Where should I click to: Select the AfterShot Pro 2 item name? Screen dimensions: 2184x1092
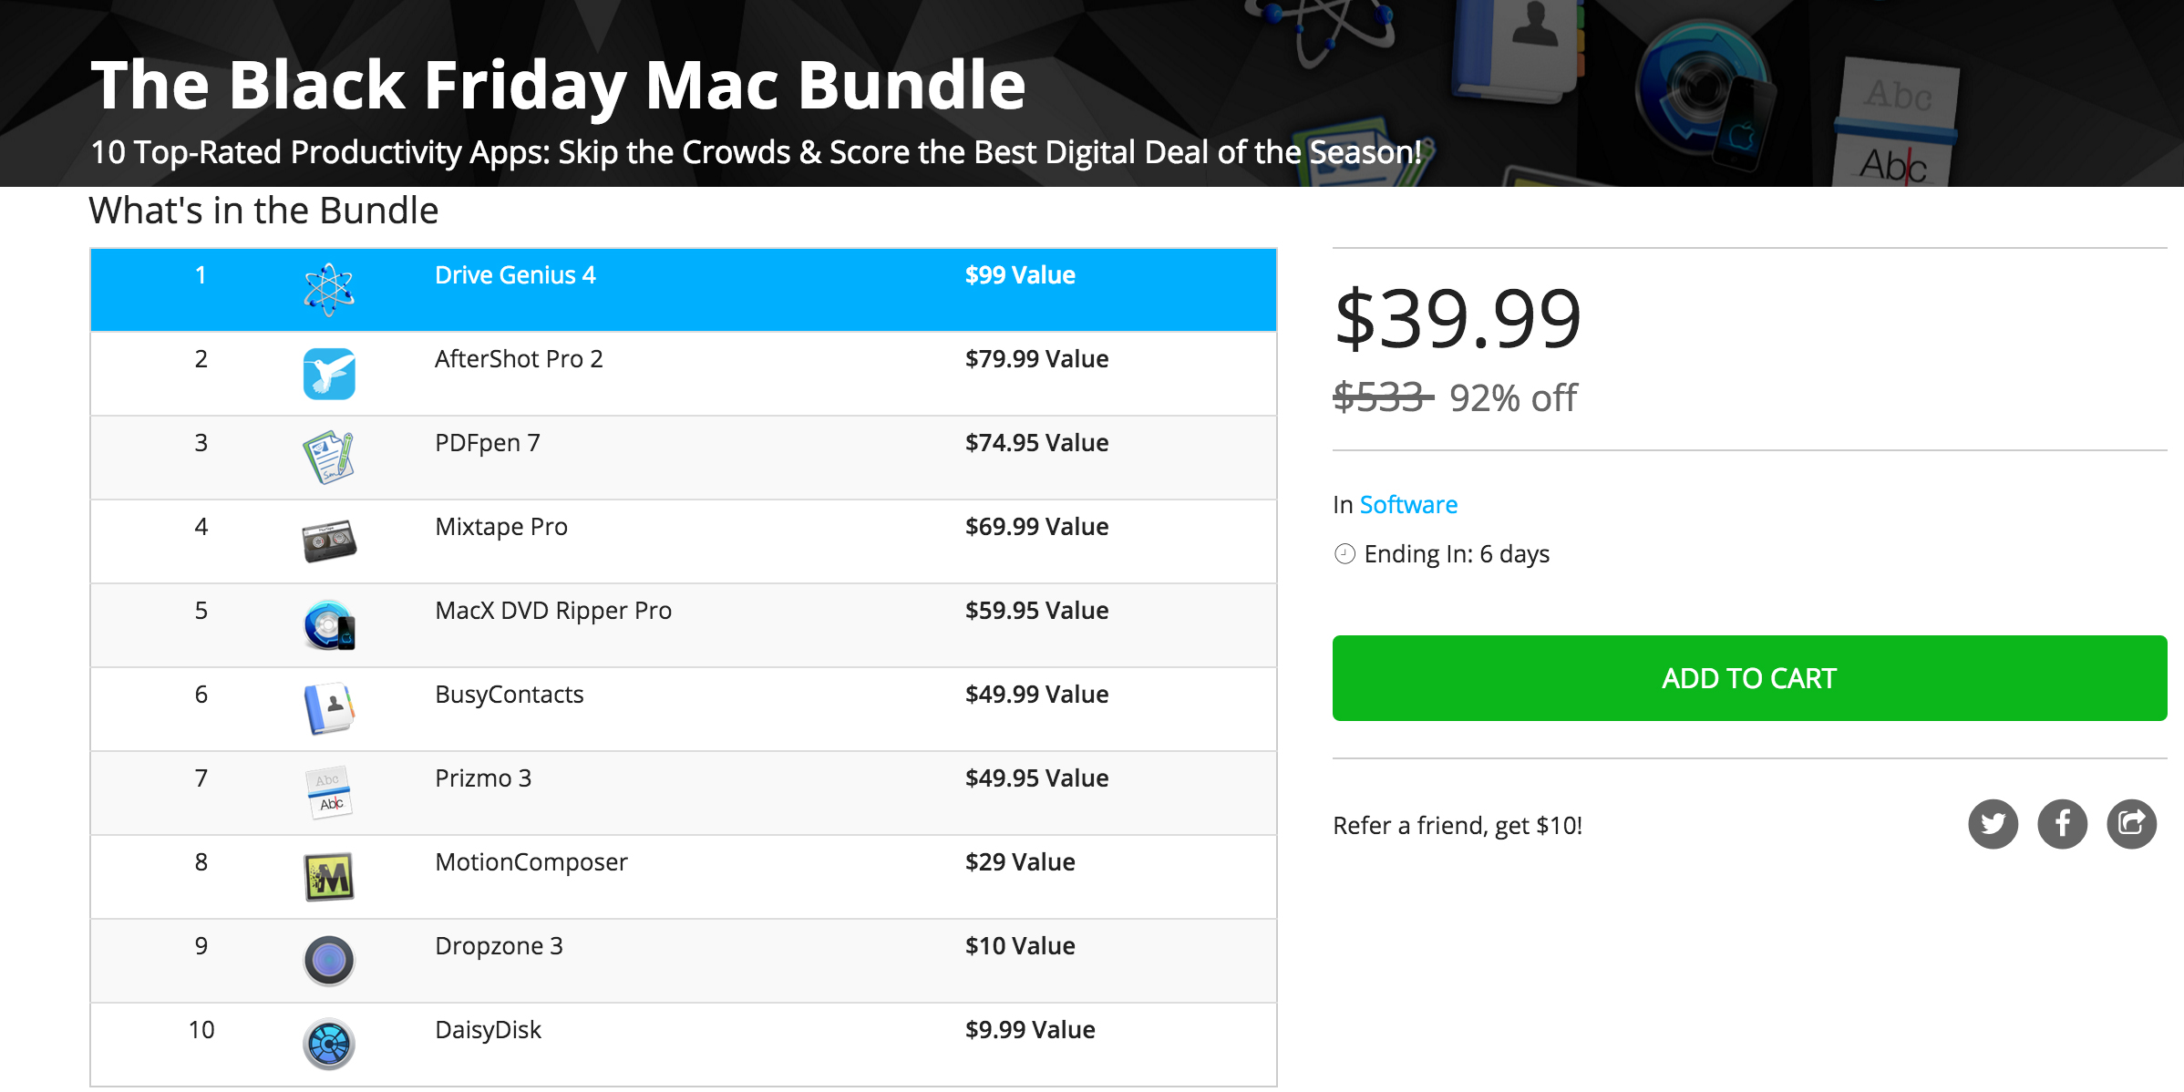[519, 359]
